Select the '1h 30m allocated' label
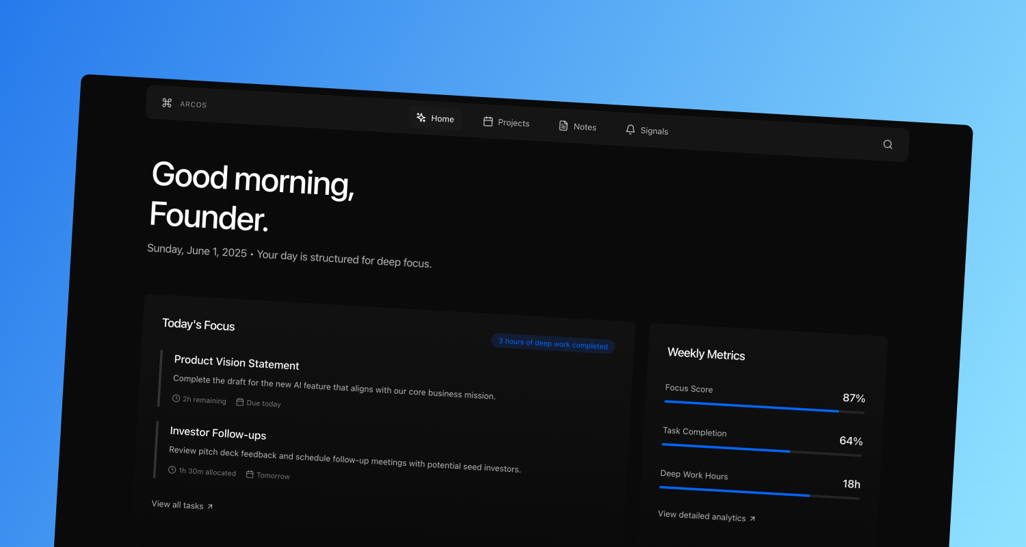 pos(207,472)
